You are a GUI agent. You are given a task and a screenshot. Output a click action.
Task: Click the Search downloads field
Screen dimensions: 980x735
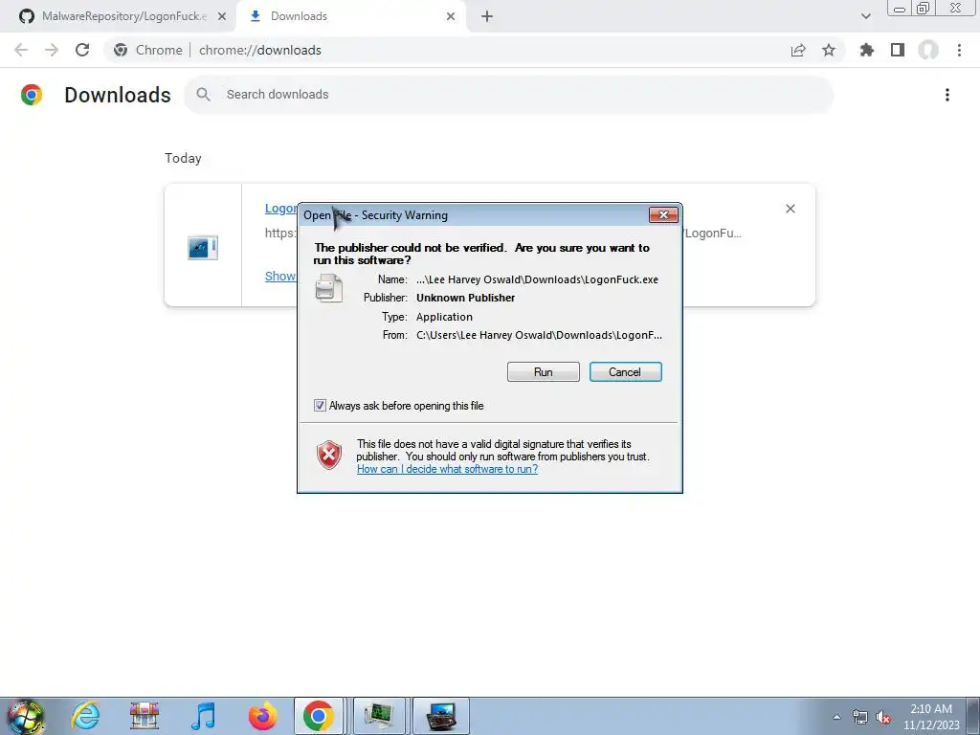coord(508,95)
